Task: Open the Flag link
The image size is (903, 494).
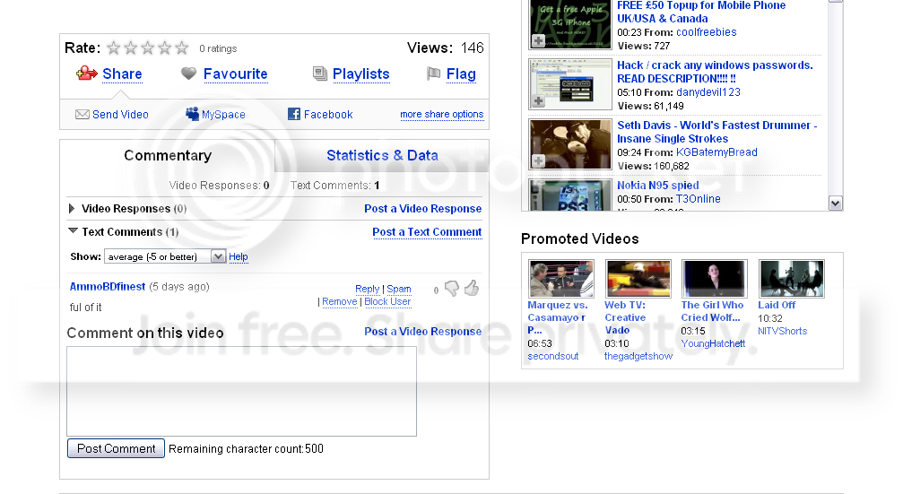Action: pos(461,74)
